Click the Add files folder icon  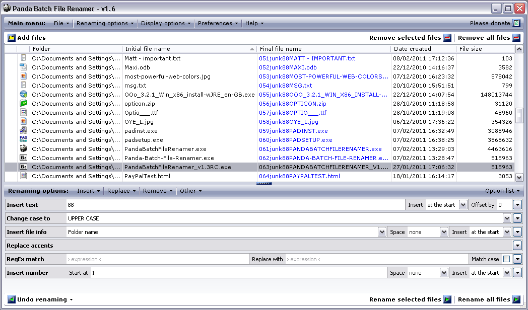12,38
